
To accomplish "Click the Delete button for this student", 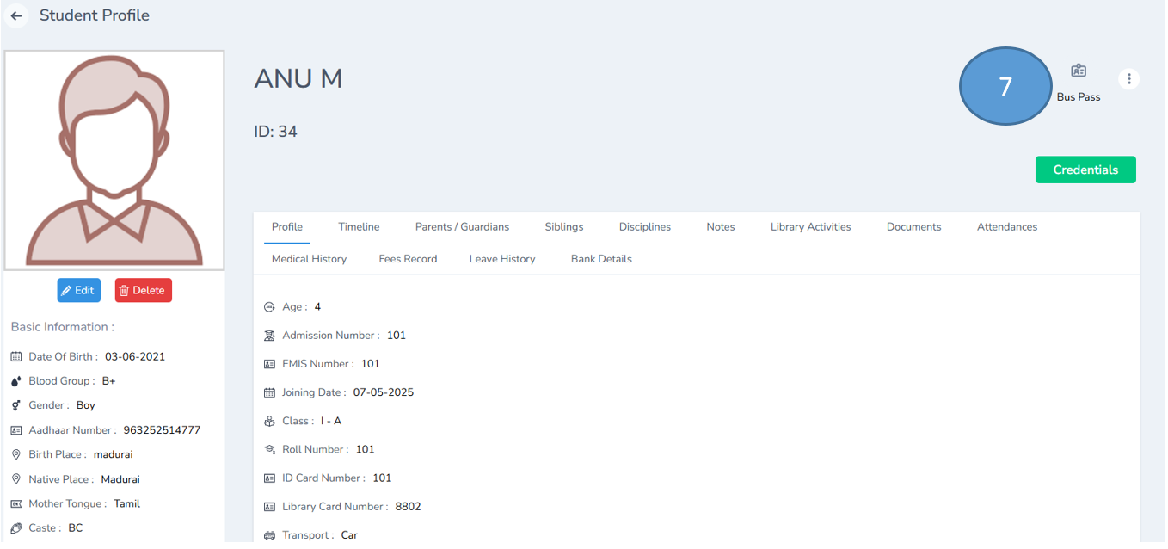I will point(143,290).
